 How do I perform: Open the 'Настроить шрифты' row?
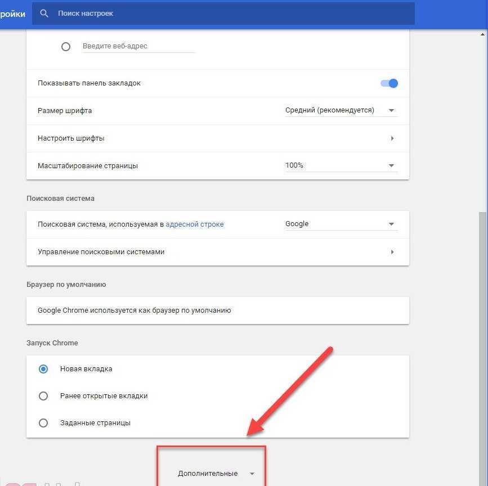71,138
